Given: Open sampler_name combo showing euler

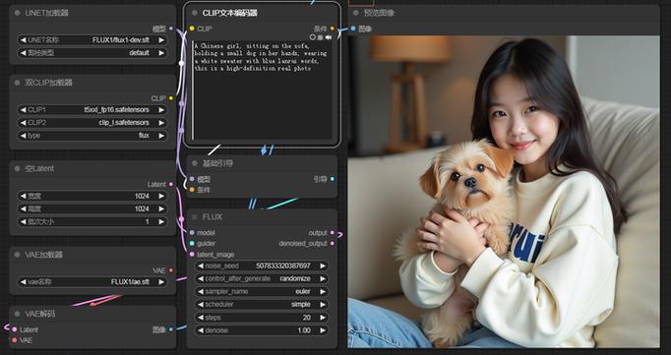Looking at the screenshot, I should 262,291.
